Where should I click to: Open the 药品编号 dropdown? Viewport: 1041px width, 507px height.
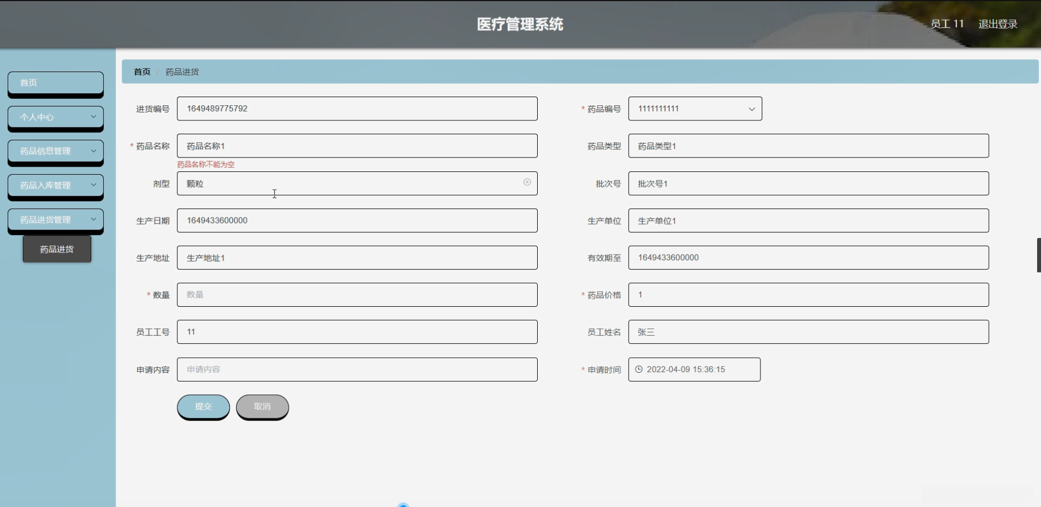coord(695,109)
